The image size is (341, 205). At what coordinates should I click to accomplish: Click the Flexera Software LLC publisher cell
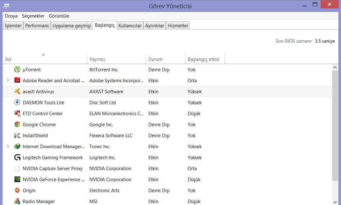[x=111, y=136]
